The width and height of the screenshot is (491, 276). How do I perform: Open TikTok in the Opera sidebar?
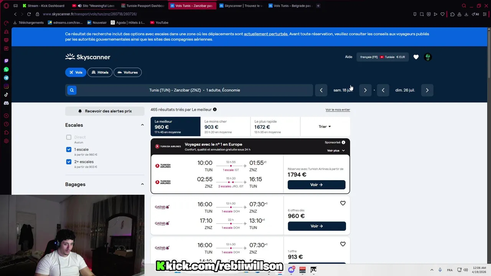click(6, 95)
